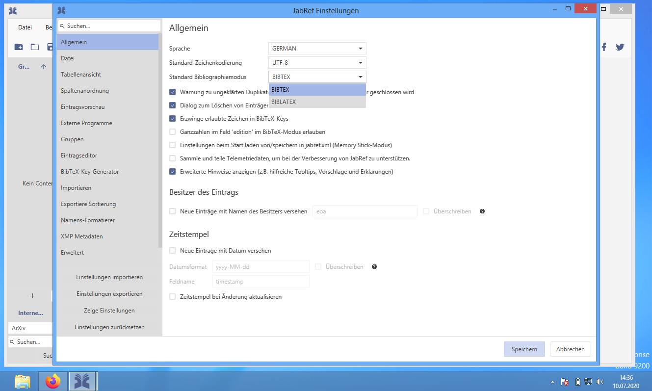
Task: Go to Importieren settings
Action: pyautogui.click(x=107, y=188)
